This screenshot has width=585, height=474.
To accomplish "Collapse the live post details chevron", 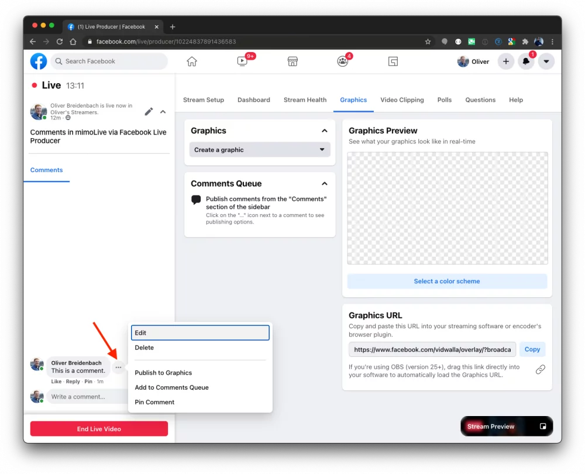I will pos(163,112).
